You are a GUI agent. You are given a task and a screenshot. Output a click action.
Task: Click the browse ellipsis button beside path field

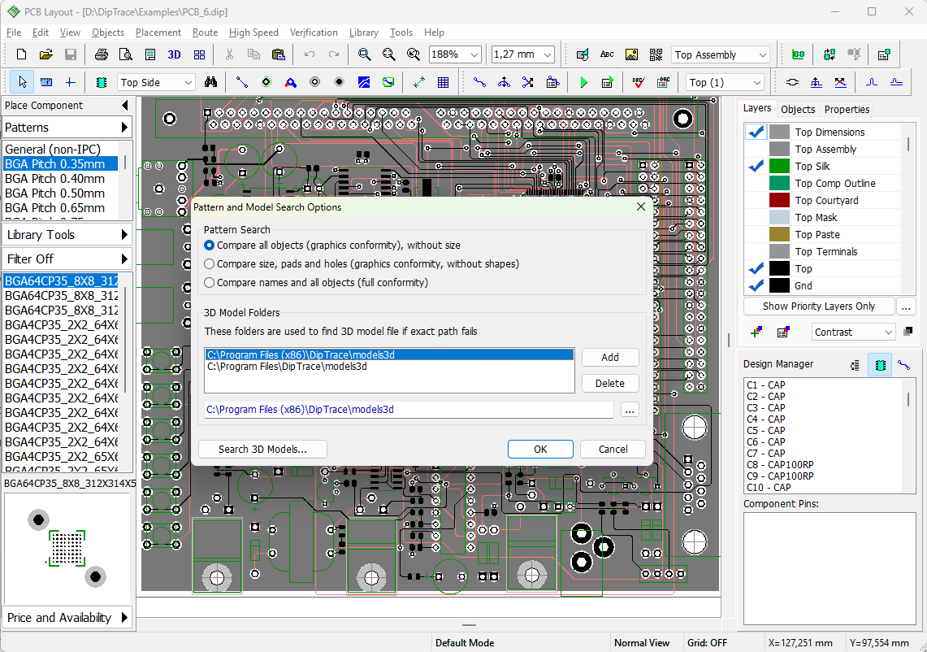pyautogui.click(x=630, y=410)
